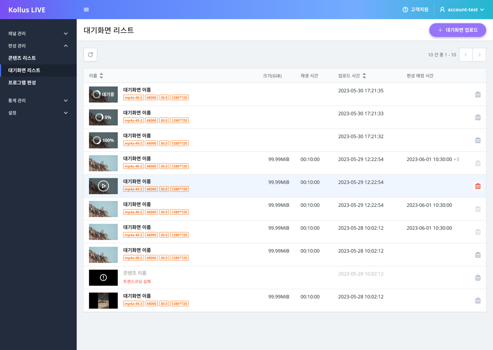This screenshot has height=350, width=493.
Task: Click the play icon on highlighted thumbnail
Action: pyautogui.click(x=103, y=186)
